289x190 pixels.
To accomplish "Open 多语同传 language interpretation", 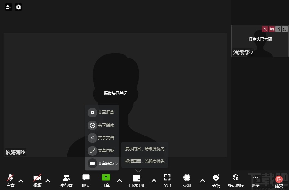I will point(236,180).
